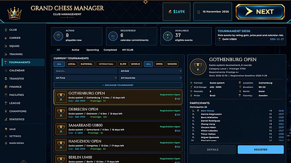
Task: Click the Settings gear icon
Action: (x=6, y=136)
